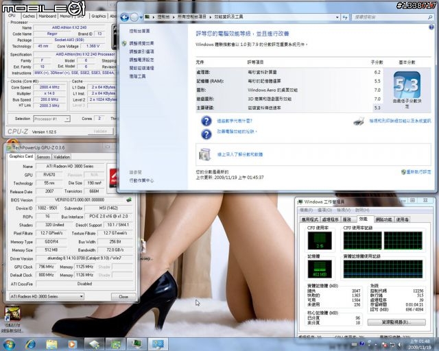Viewport: 439px width, 351px height.
Task: Open Task Manager 網路功能 tab
Action: click(x=384, y=219)
